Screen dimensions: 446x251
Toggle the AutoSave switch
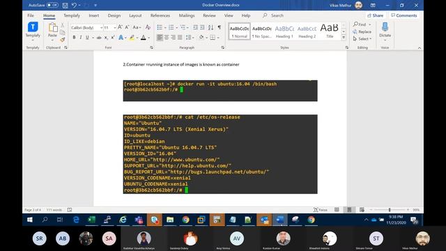[x=52, y=5]
